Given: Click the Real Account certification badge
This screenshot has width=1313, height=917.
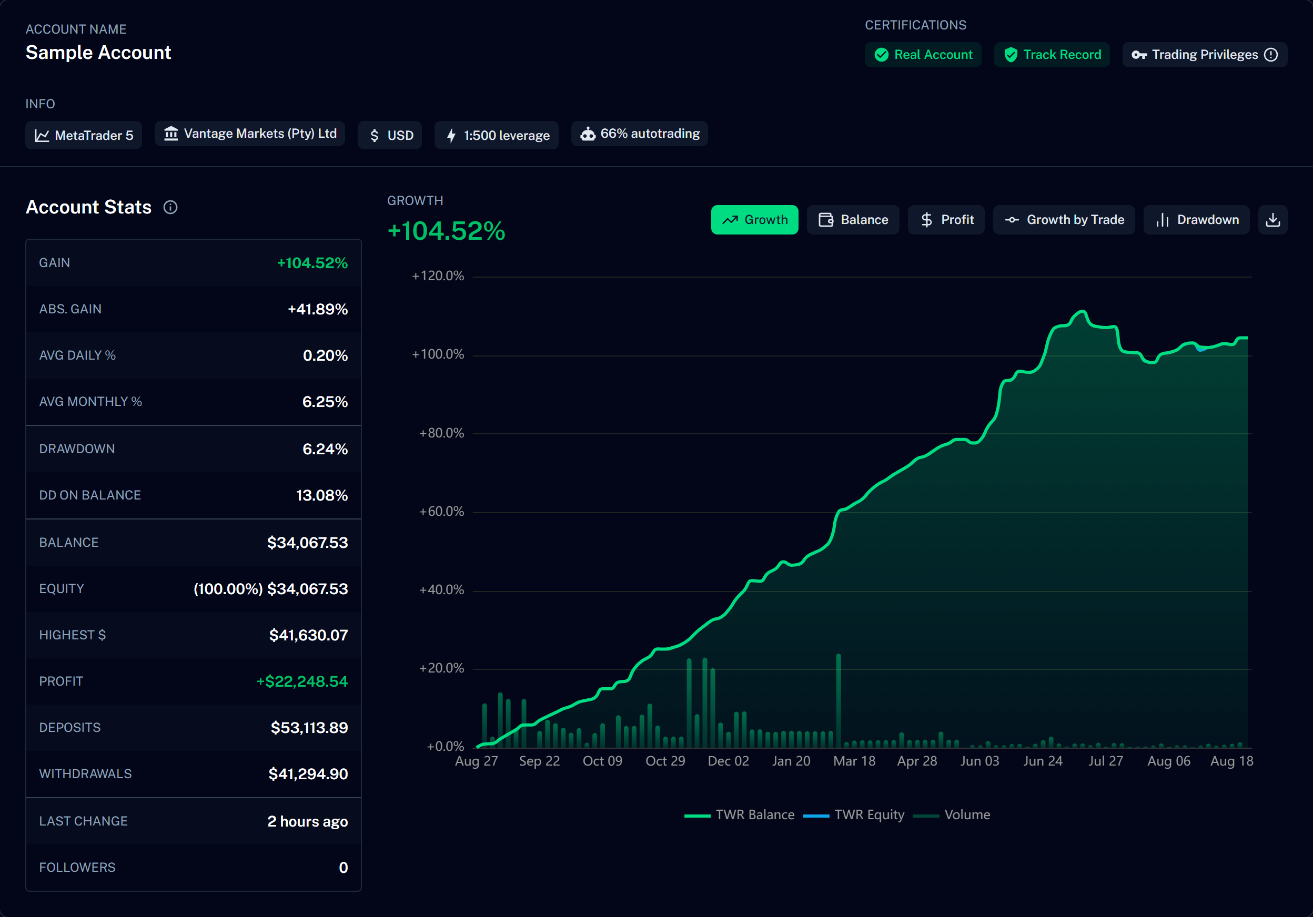Looking at the screenshot, I should coord(923,55).
